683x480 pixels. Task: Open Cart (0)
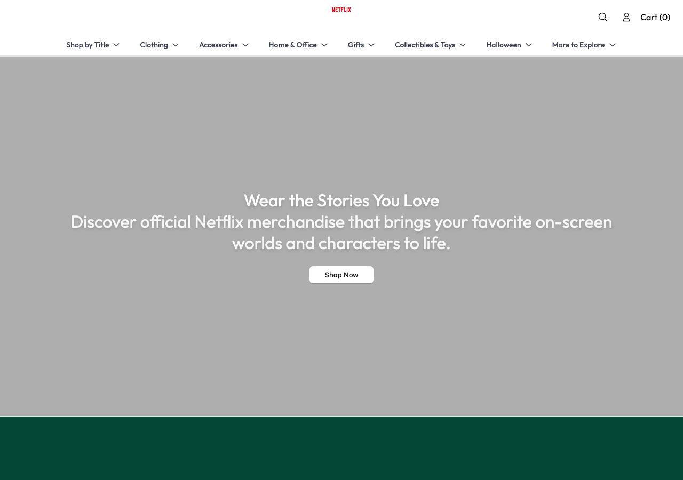[x=655, y=17]
